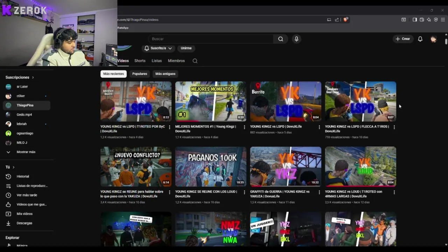Click the Brave VPN shield icon
The height and width of the screenshot is (252, 448).
tap(436, 20)
